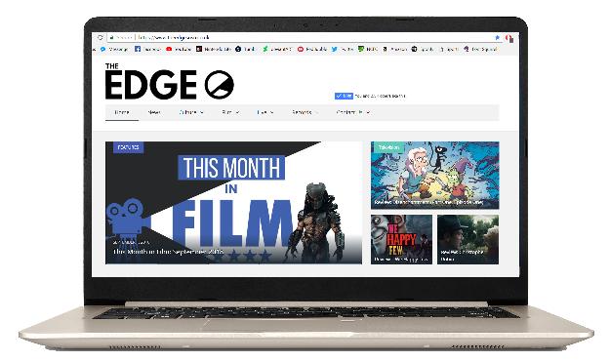Open the Live dropdown menu
Image resolution: width=610 pixels, height=362 pixels.
coord(264,112)
